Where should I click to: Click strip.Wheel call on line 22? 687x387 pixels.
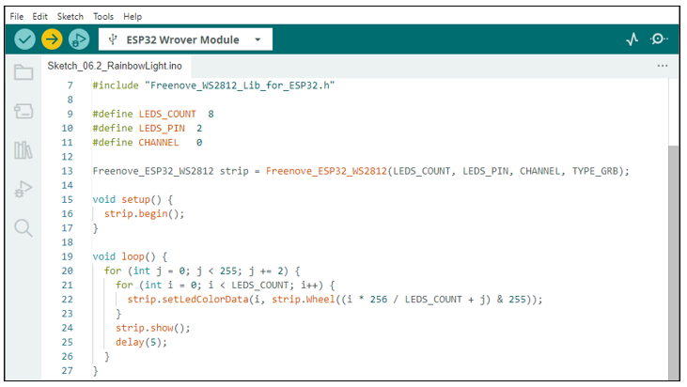pyautogui.click(x=304, y=300)
